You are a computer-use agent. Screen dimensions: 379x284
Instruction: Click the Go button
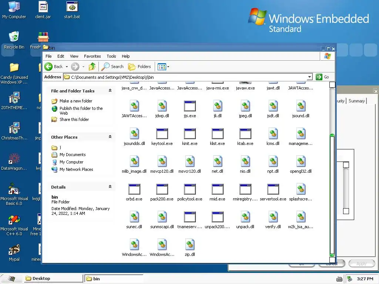[x=322, y=77]
